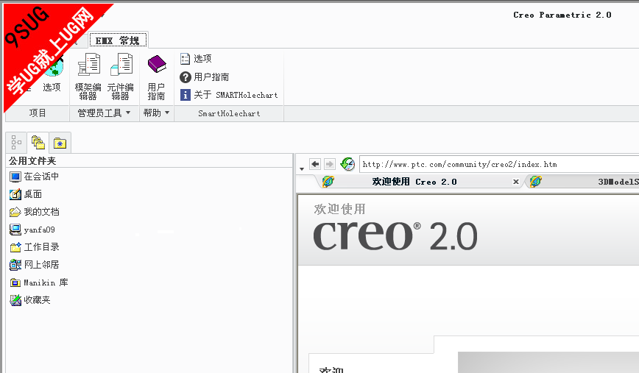639x373 pixels.
Task: Open SmartHolechart 用户指南 question mark item
Action: (204, 77)
